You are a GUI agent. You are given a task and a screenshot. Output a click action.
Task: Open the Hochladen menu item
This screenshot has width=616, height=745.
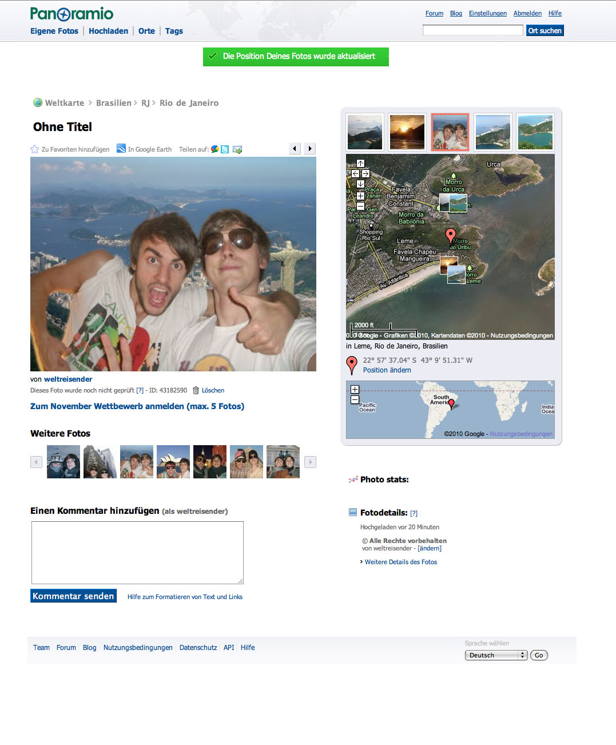click(108, 31)
